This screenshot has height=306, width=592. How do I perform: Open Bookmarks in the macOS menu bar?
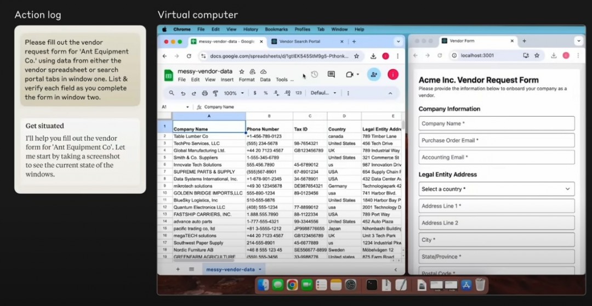click(276, 29)
